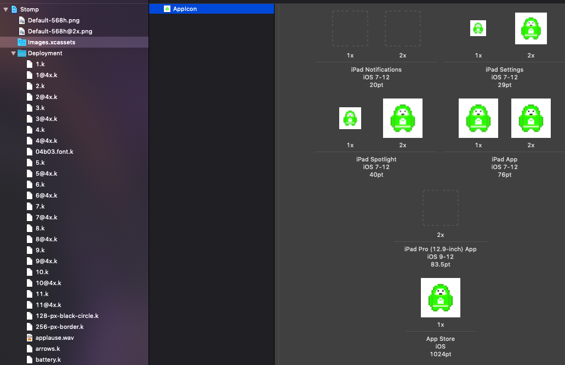This screenshot has width=565, height=365.
Task: Select iPad Spotlight 2x icon thumbnail
Action: pyautogui.click(x=403, y=118)
